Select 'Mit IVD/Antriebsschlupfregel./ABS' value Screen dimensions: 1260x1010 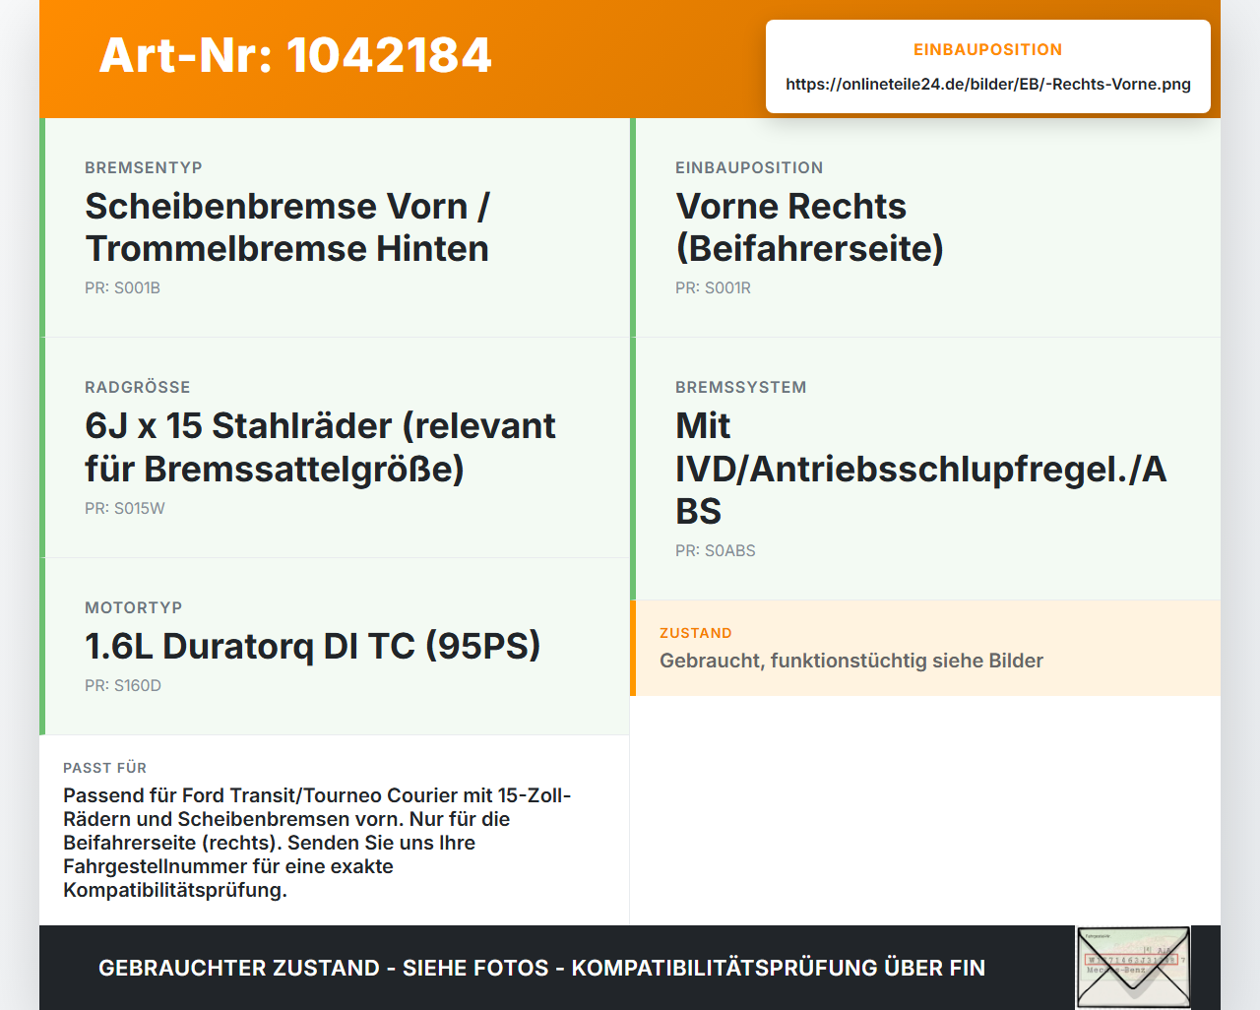[x=921, y=469]
